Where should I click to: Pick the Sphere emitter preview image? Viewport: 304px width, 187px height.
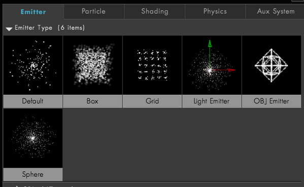pyautogui.click(x=33, y=138)
